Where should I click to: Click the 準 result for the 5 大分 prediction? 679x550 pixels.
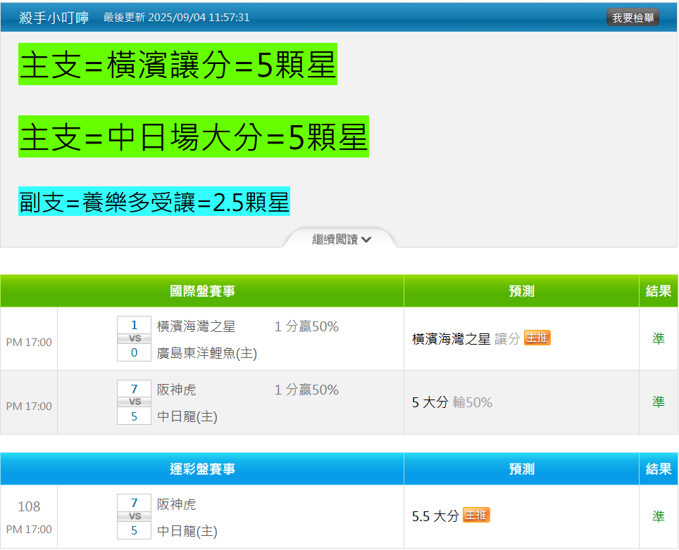(x=658, y=402)
